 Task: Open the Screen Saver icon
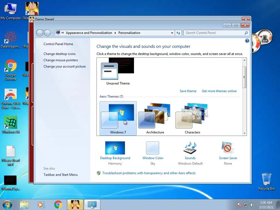point(228,148)
